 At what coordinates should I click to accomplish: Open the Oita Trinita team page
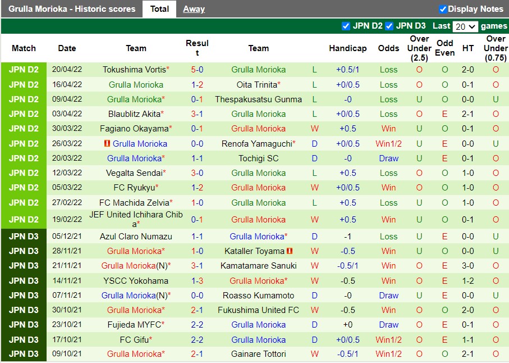[258, 84]
